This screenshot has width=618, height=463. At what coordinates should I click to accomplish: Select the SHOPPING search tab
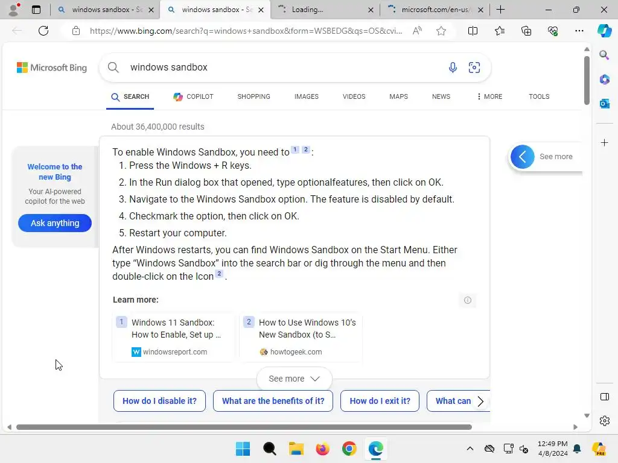(254, 96)
